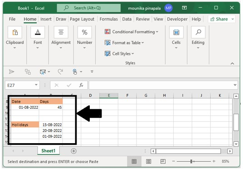
Task: Click the ribbon display options icon
Action: click(x=185, y=8)
